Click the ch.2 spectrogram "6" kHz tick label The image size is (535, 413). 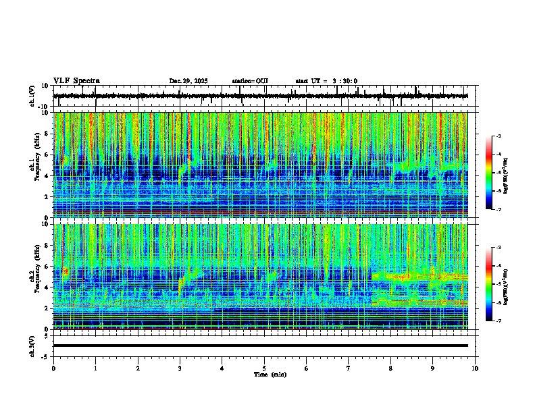[x=47, y=266]
